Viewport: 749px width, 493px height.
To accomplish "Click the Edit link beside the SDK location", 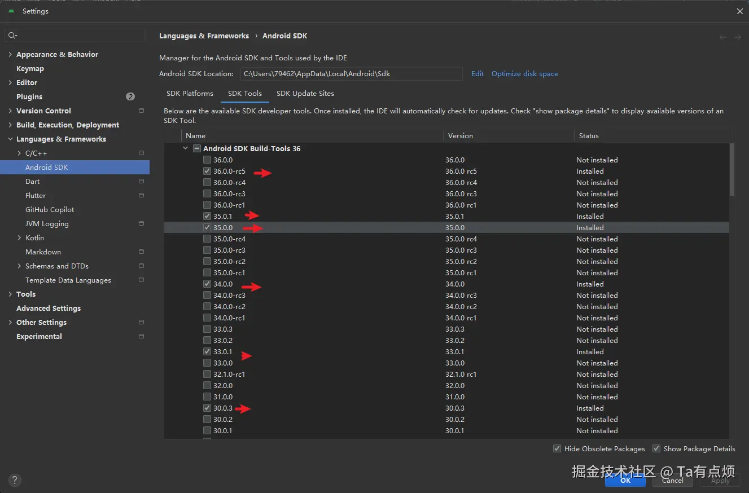I will pyautogui.click(x=477, y=73).
